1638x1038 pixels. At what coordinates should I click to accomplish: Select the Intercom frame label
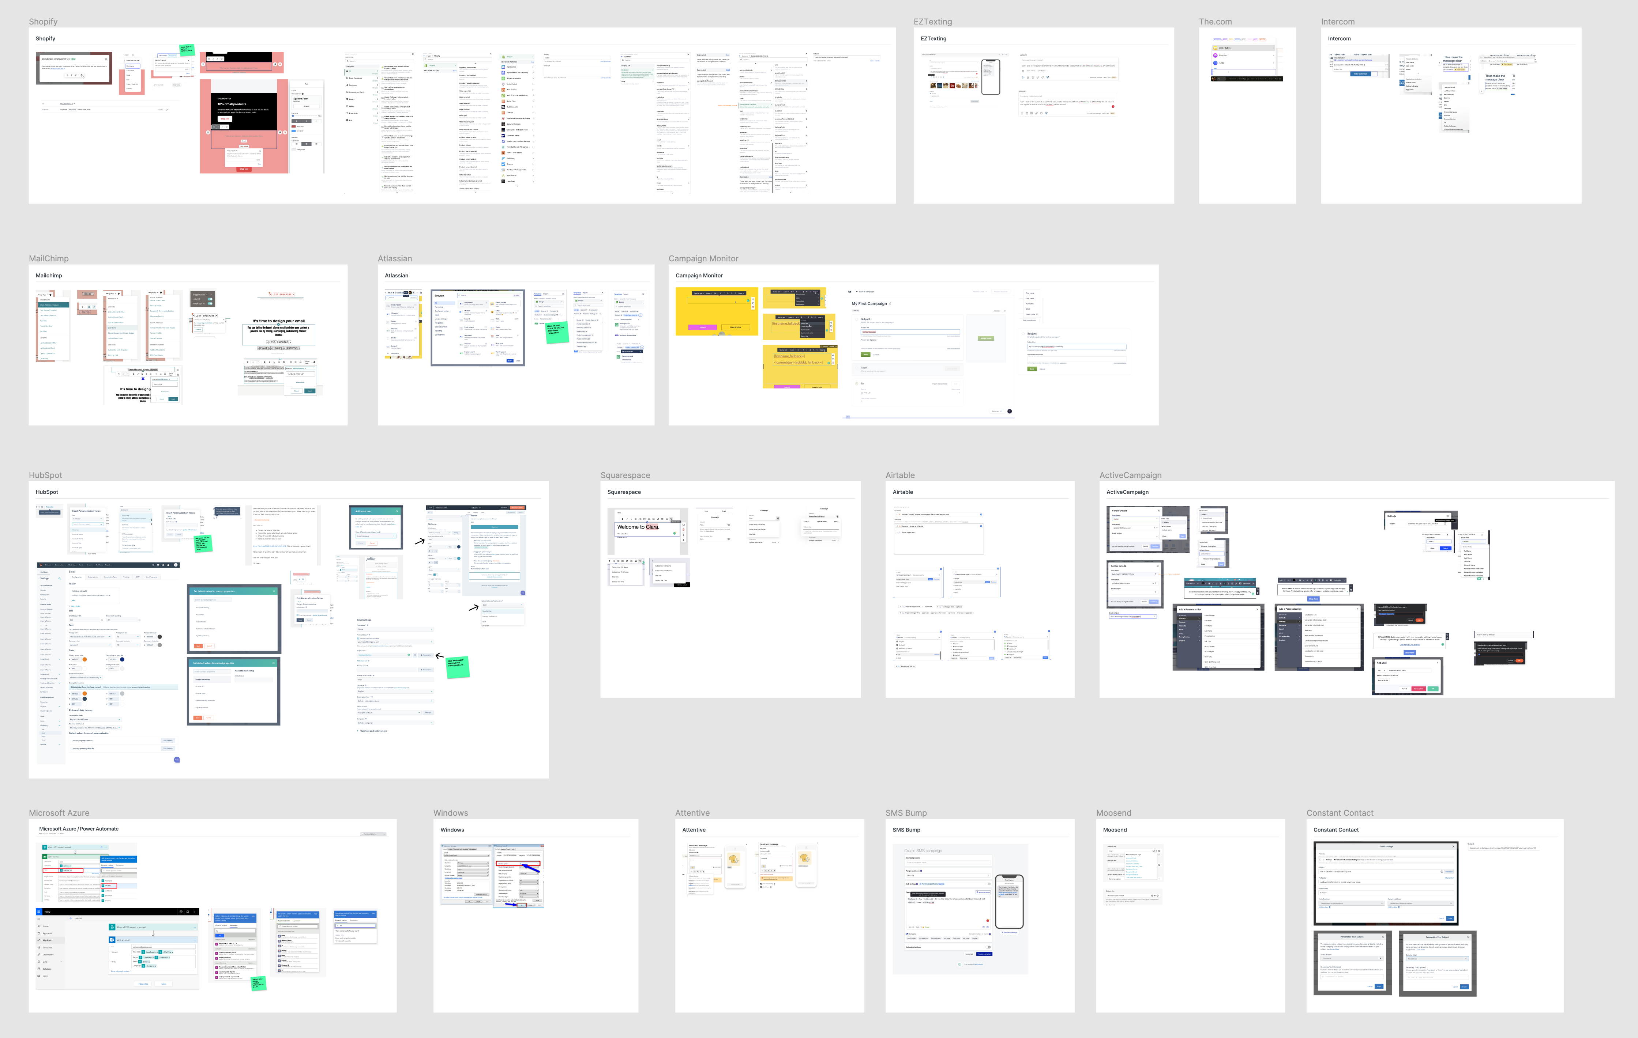tap(1337, 22)
